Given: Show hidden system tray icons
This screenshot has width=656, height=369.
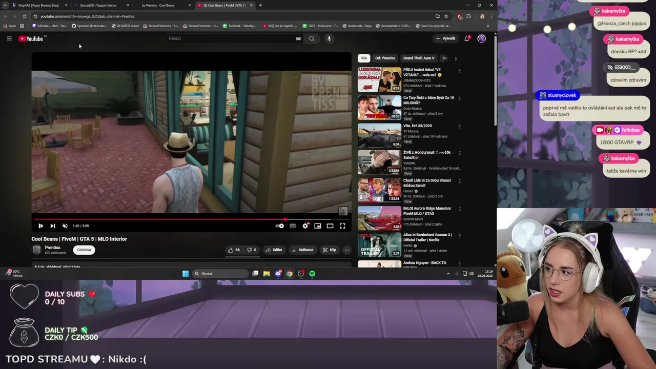Looking at the screenshot, I should pyautogui.click(x=448, y=274).
